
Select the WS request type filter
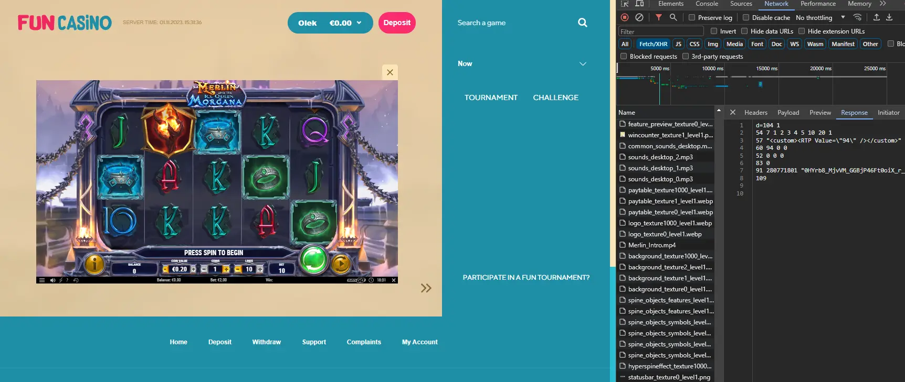(x=795, y=44)
